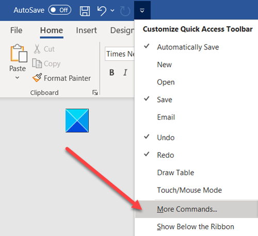Click the Paste clipboard icon

tap(19, 53)
